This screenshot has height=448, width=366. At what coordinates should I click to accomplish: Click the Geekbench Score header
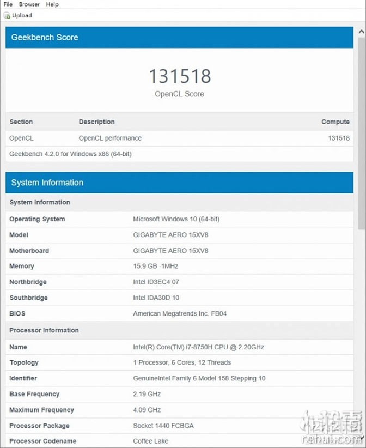[x=179, y=38]
